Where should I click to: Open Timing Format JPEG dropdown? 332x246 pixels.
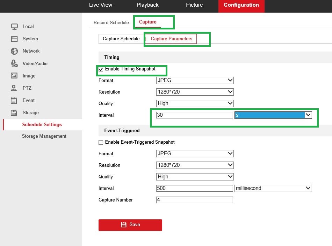coord(195,81)
